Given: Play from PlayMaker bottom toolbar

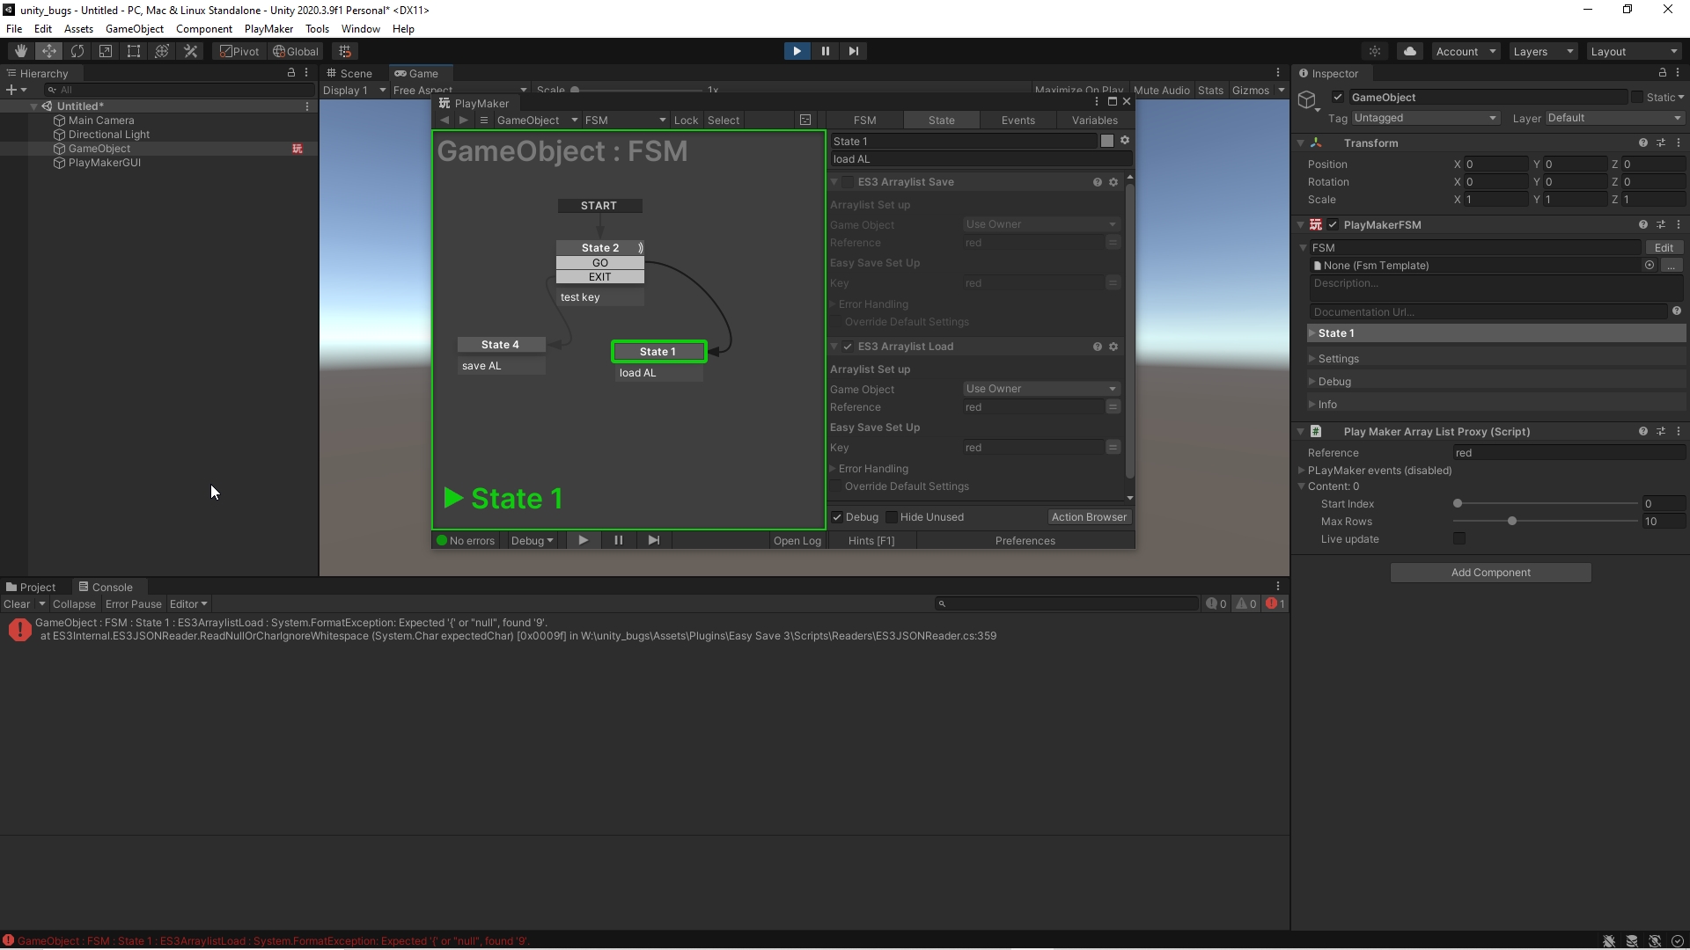Looking at the screenshot, I should pos(583,540).
